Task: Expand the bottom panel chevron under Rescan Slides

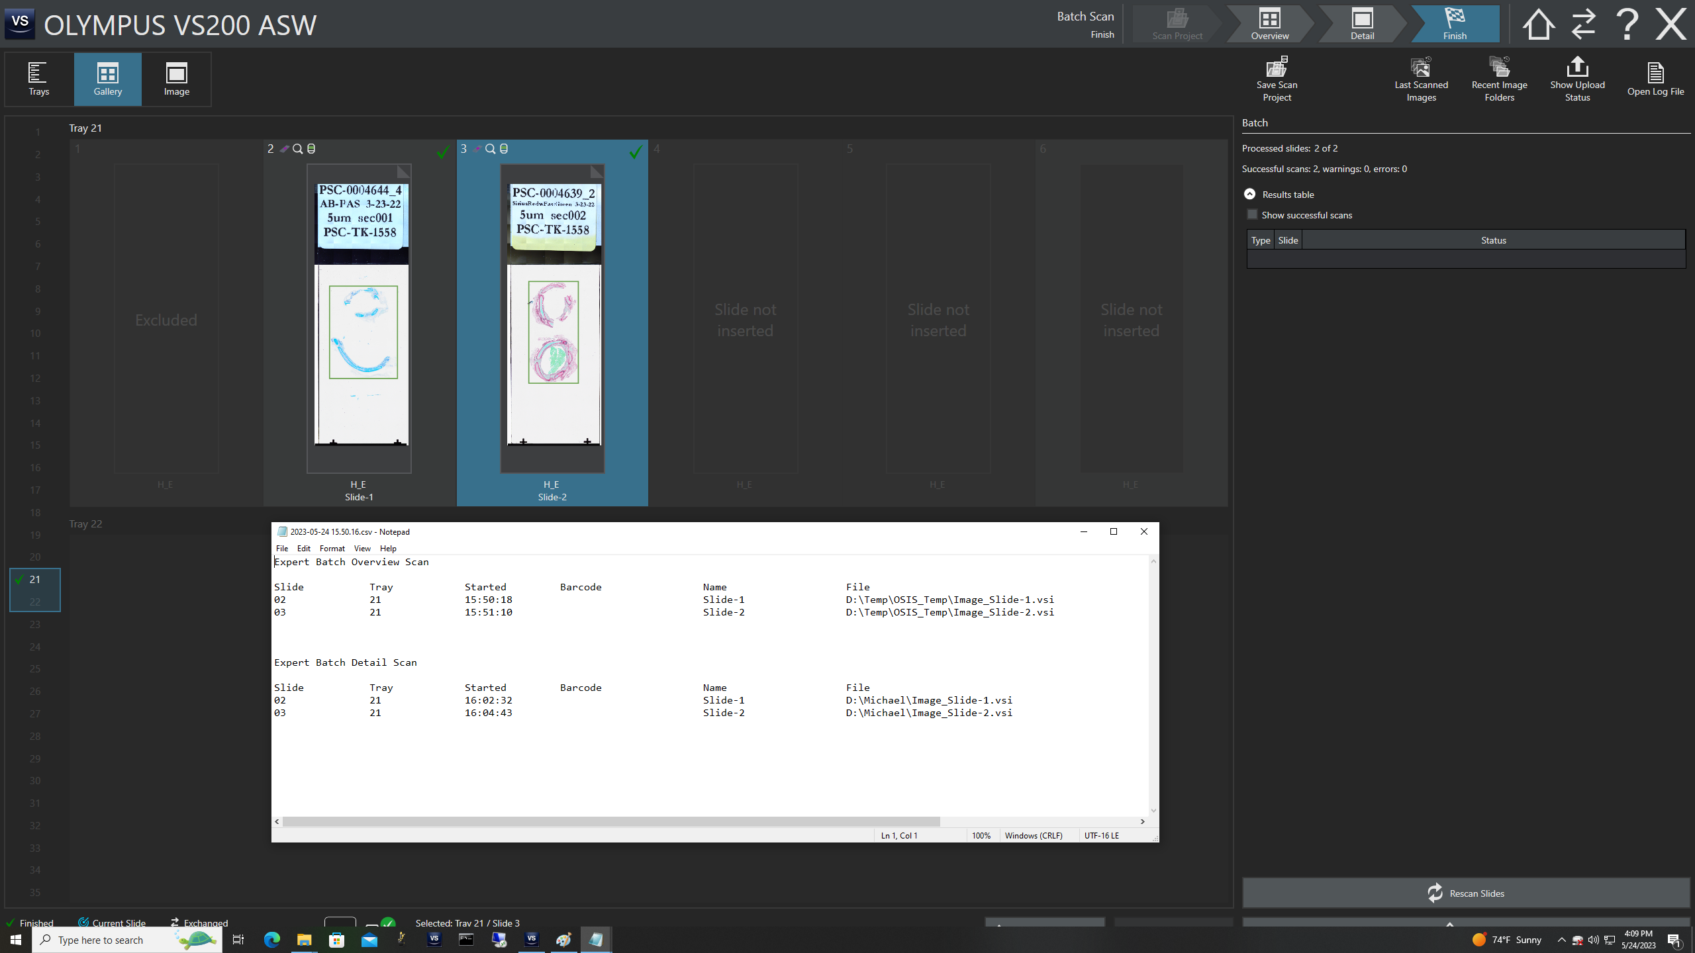Action: 1449,924
